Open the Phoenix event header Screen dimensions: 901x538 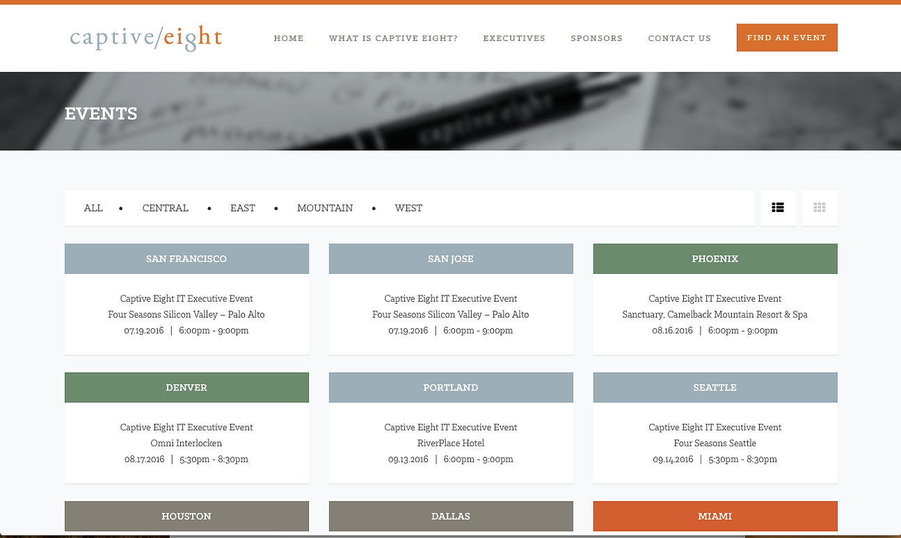pyautogui.click(x=715, y=259)
